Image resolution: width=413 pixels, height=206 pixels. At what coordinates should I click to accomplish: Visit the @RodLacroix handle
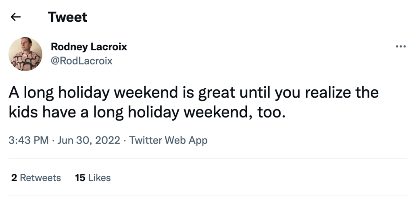[x=81, y=61]
